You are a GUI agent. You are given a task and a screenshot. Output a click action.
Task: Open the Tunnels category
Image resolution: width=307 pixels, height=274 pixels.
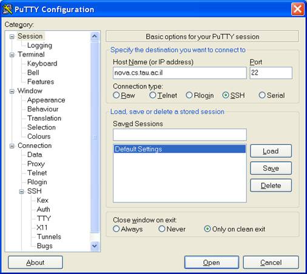click(x=49, y=236)
